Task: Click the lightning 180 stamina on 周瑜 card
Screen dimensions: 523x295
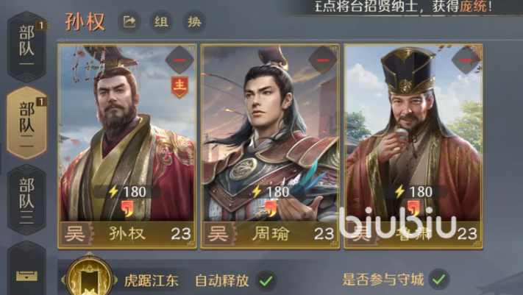Action: point(270,191)
